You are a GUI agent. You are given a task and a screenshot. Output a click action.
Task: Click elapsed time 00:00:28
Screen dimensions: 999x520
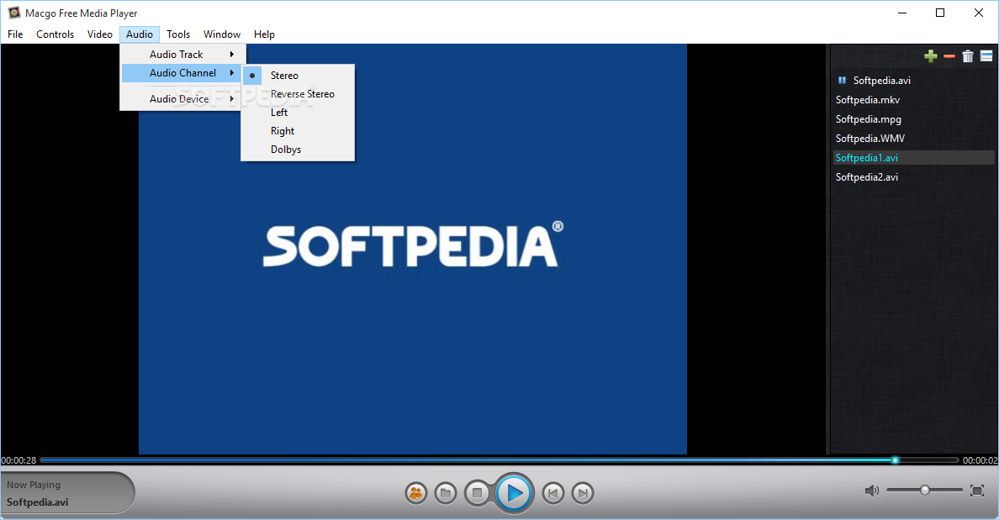click(18, 460)
